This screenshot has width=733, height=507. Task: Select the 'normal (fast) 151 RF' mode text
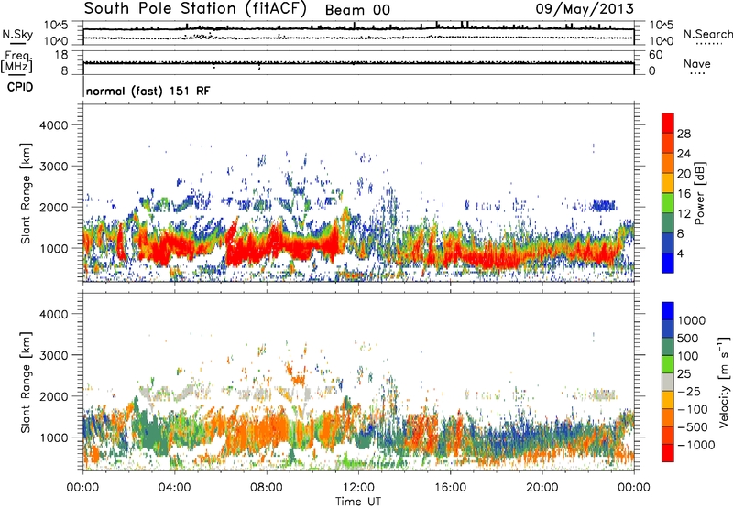(x=148, y=91)
